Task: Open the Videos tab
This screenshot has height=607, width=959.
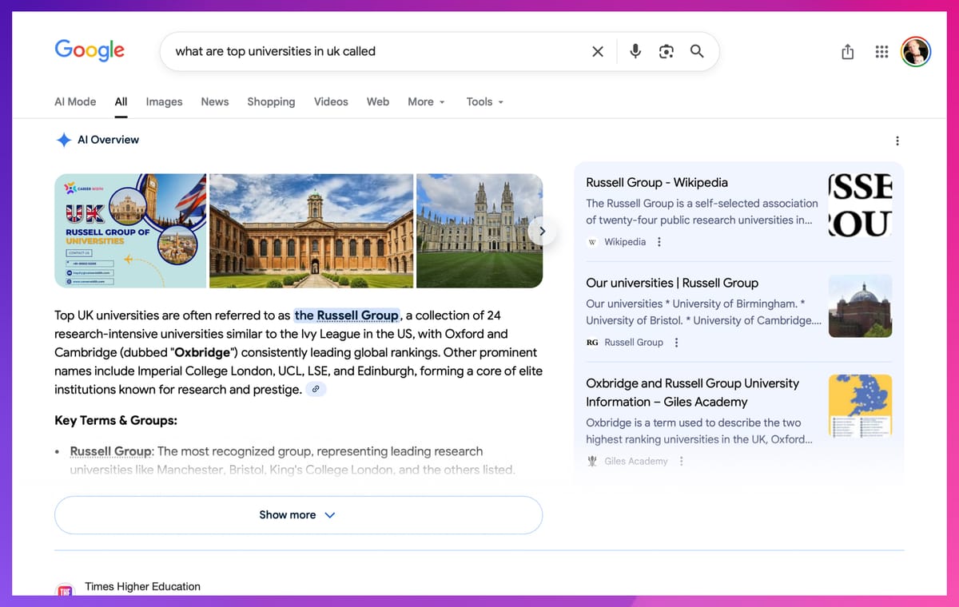Action: coord(331,101)
